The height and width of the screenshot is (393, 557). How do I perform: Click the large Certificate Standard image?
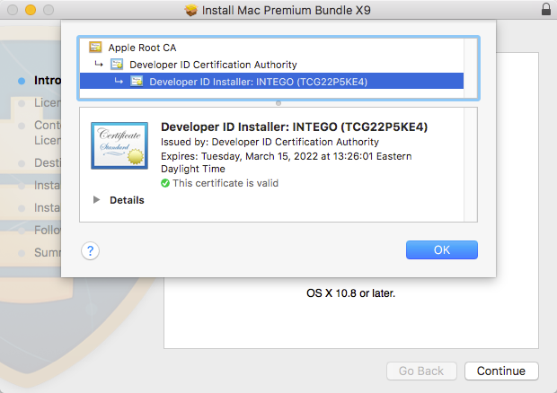(x=119, y=145)
